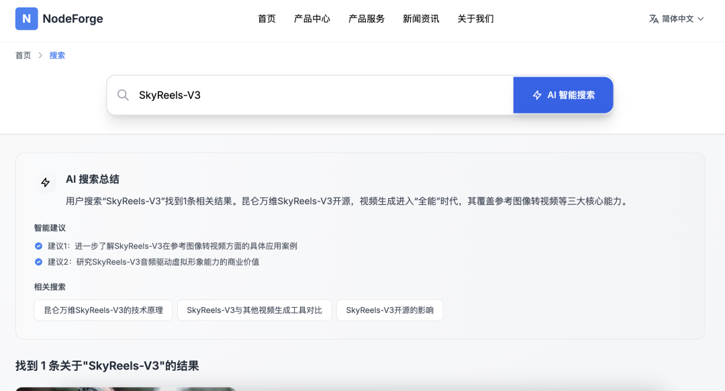The height and width of the screenshot is (391, 725).
Task: Click the language dropdown chevron arrow
Action: 700,19
